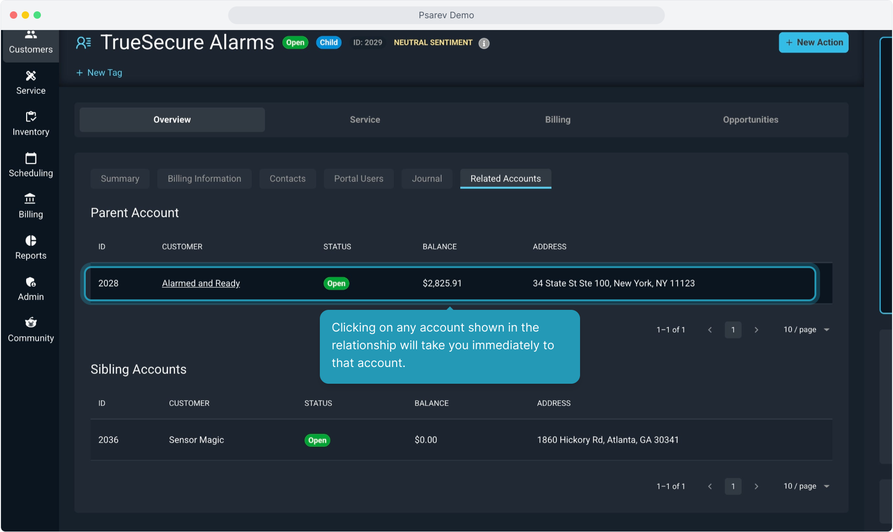Open the Service sidebar icon
The height and width of the screenshot is (532, 893).
coord(31,76)
